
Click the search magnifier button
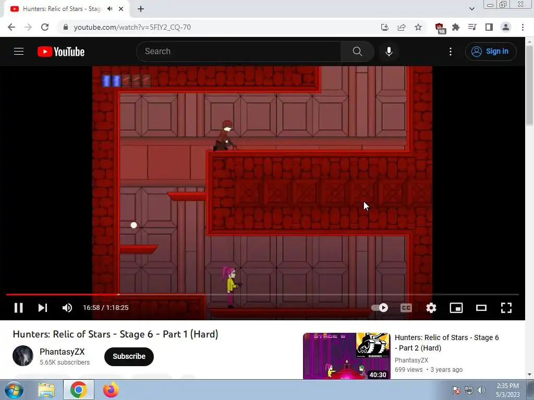click(x=358, y=52)
